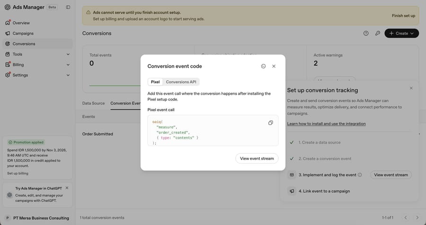The height and width of the screenshot is (225, 426).
Task: Click the Beta badge next to Ads Manager
Action: pos(52,7)
